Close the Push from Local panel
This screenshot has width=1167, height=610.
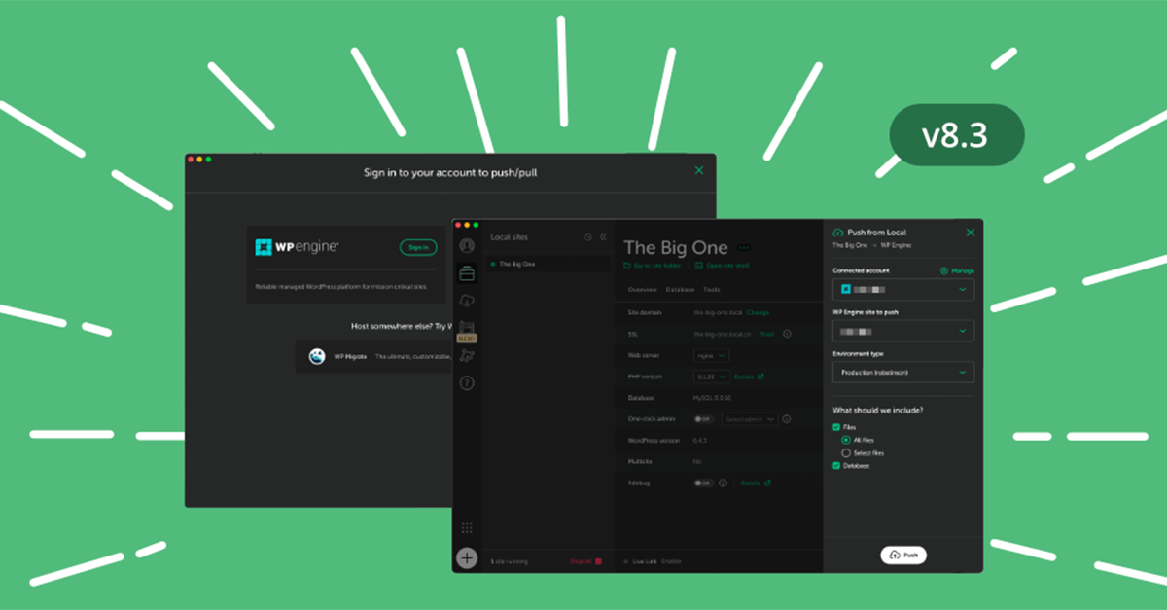(970, 233)
